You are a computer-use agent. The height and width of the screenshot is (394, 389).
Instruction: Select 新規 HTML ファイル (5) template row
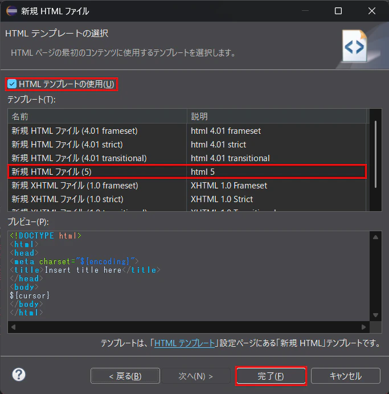click(187, 172)
